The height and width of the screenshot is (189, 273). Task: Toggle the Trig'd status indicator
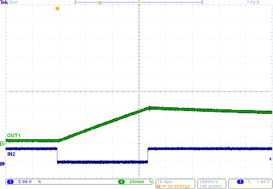point(252,2)
